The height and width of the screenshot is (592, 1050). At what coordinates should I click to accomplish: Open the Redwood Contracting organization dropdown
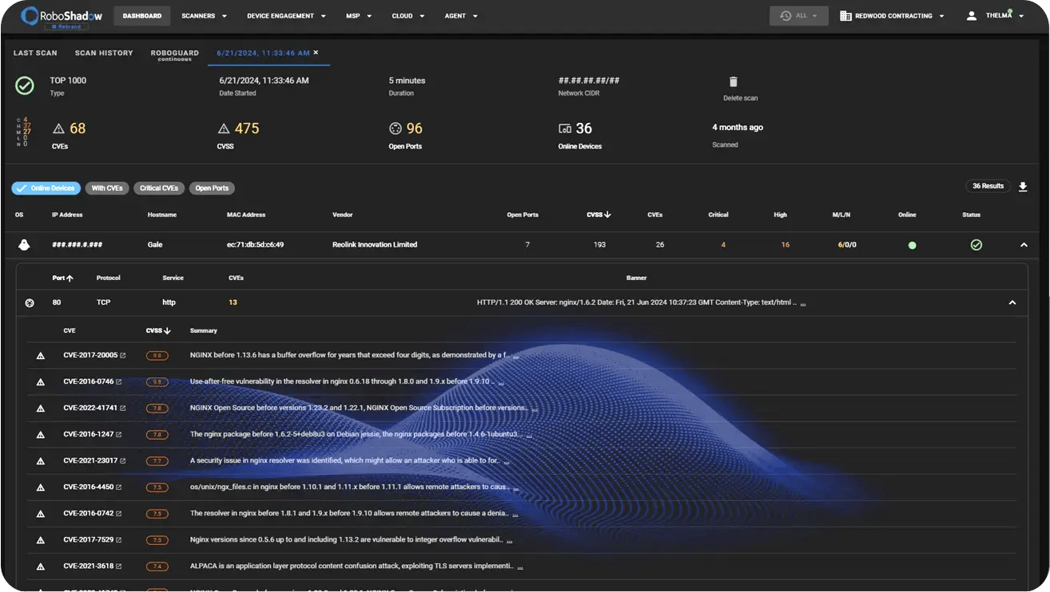pos(892,16)
